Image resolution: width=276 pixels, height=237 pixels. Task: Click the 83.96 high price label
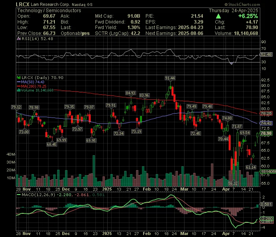144,96
